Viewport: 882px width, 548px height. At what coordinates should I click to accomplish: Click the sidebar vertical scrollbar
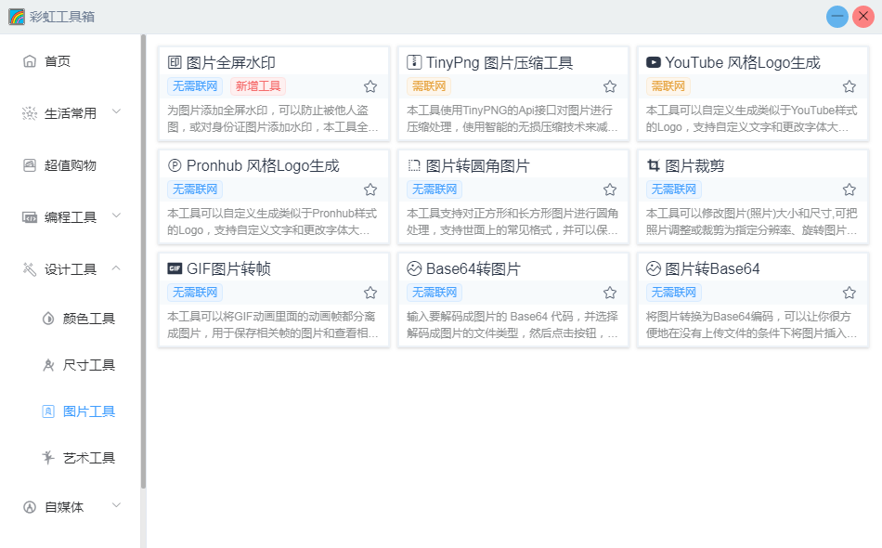pos(143,260)
